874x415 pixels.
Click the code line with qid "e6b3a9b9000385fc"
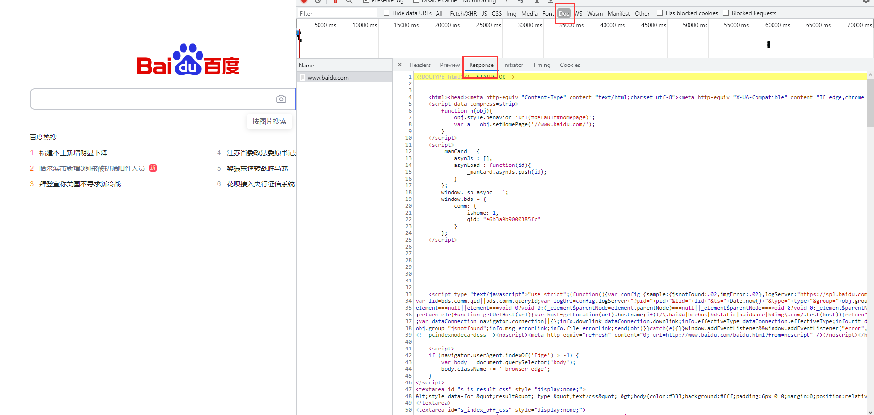504,219
